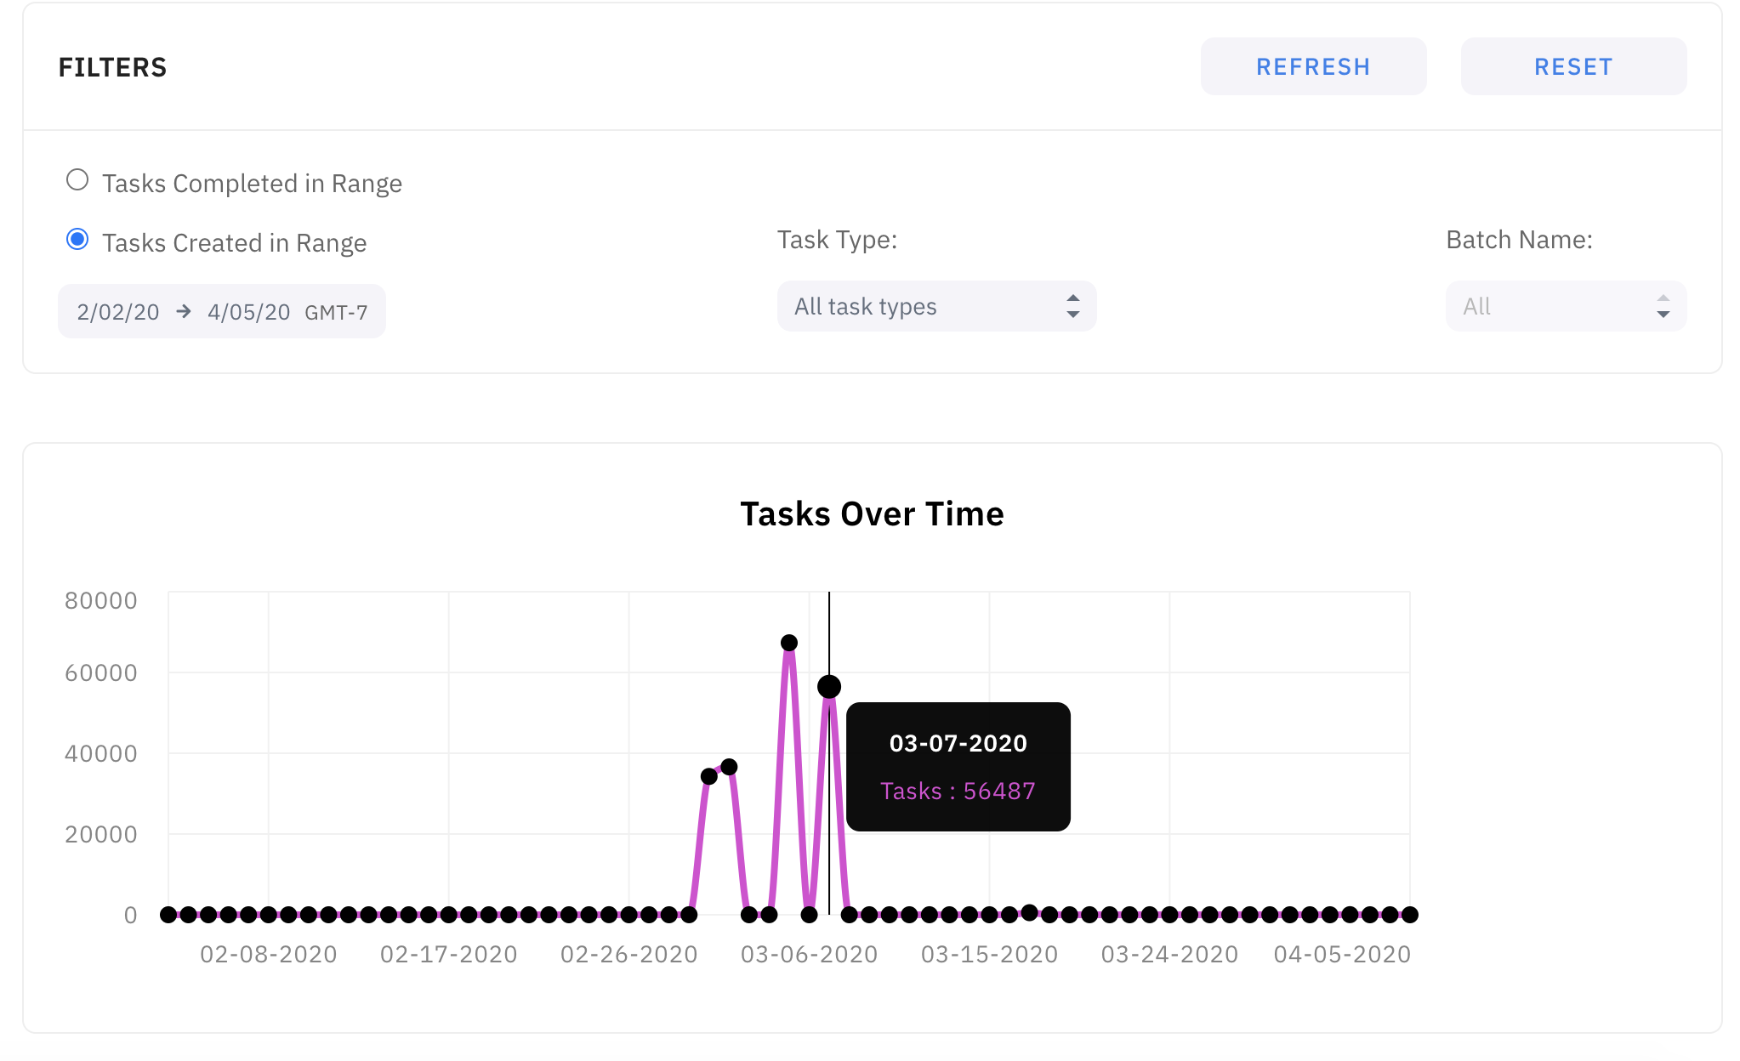Click the first chart data point

[168, 915]
